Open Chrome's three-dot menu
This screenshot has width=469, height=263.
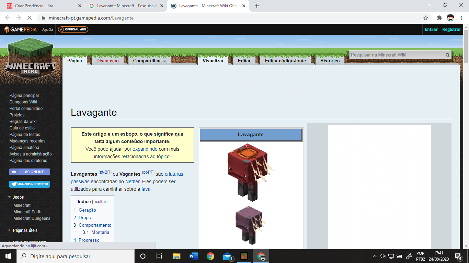tap(462, 18)
